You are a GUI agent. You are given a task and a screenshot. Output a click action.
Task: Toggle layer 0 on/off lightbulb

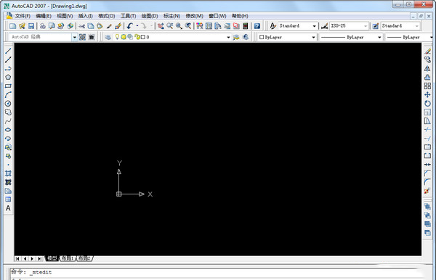(x=117, y=37)
